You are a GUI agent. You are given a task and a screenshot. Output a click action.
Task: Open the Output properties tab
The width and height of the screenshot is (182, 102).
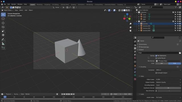click(135, 48)
